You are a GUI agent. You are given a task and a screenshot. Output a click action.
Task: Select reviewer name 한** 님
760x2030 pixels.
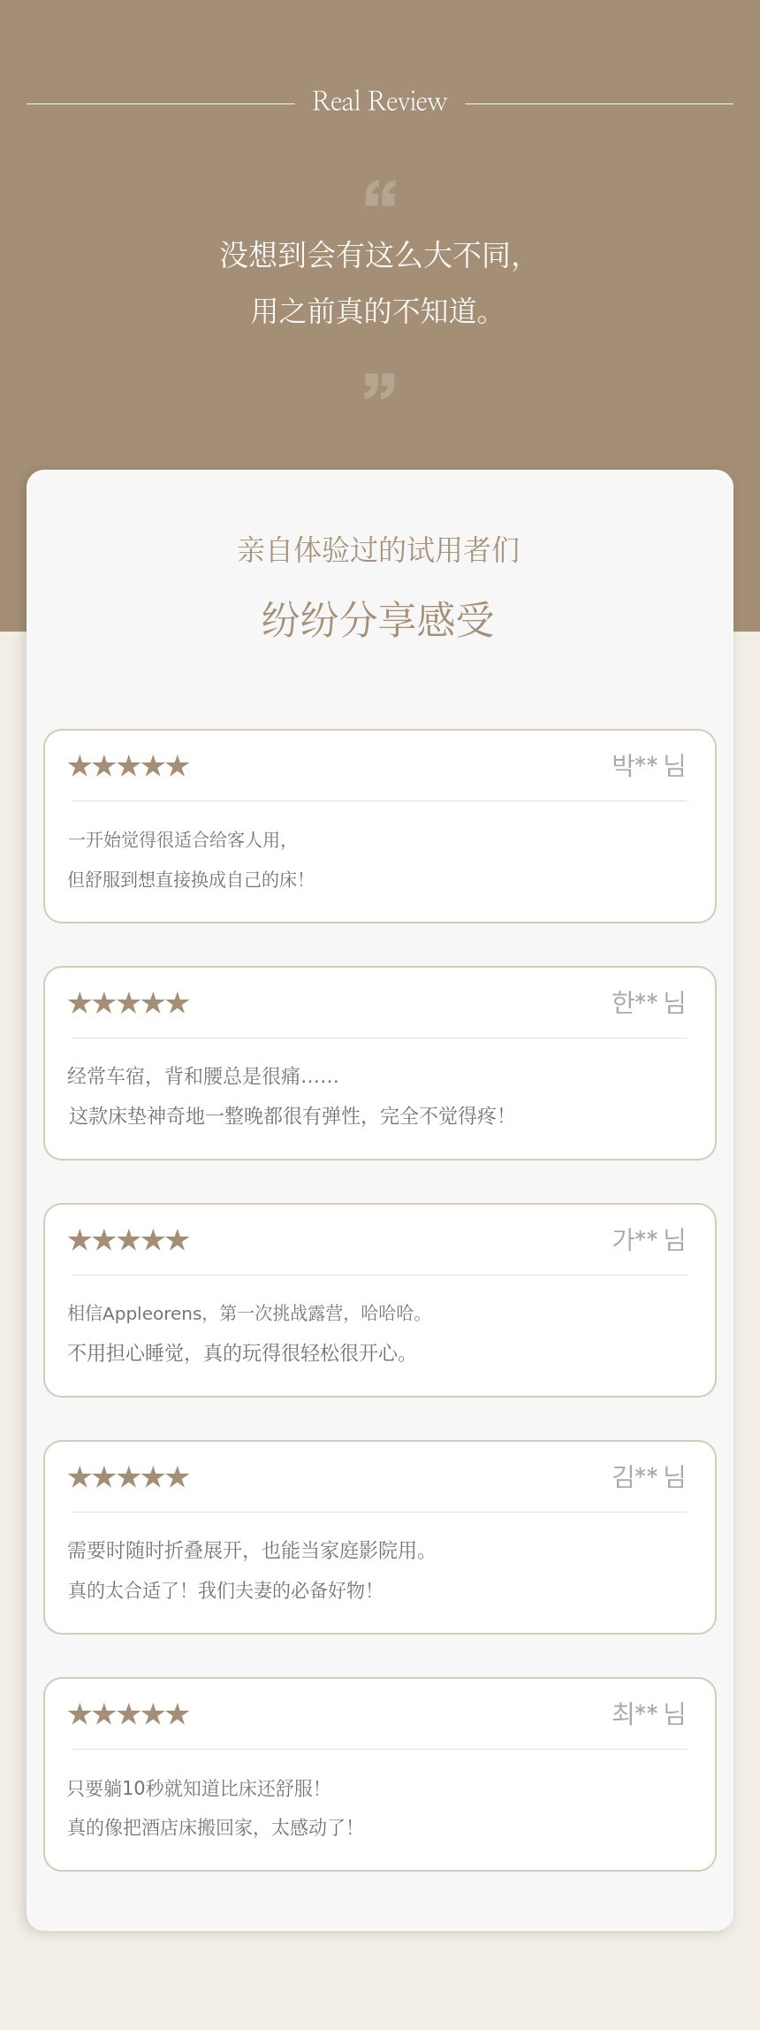[x=649, y=1002]
